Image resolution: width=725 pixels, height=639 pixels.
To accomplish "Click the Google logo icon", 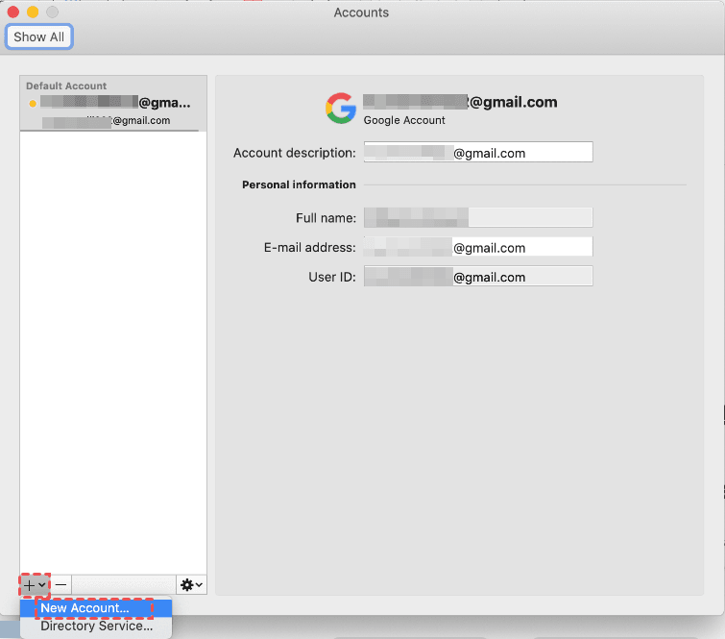I will 341,108.
